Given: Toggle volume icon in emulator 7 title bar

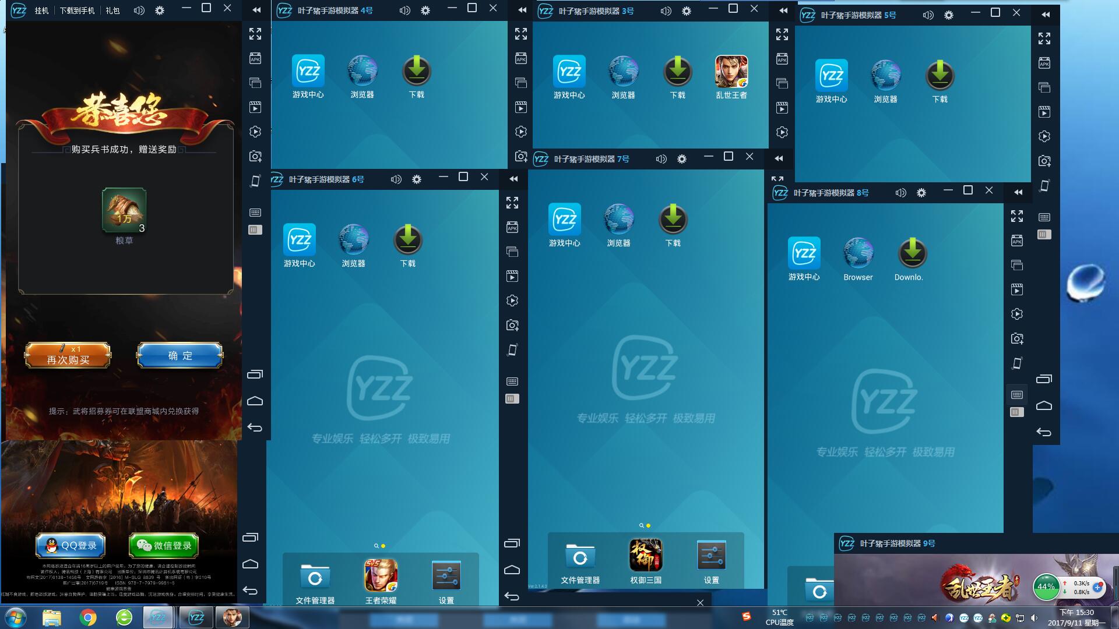Looking at the screenshot, I should click(661, 159).
